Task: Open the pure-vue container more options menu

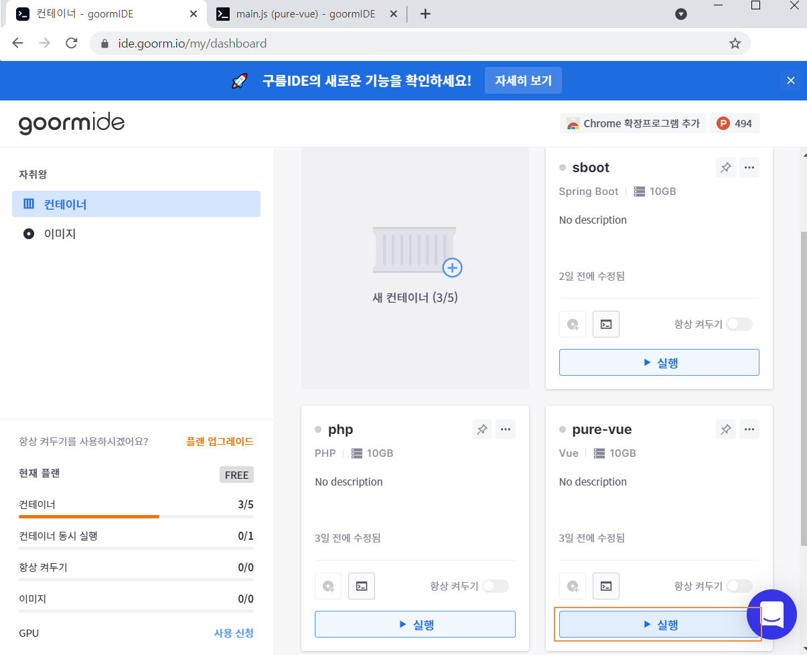Action: [749, 430]
